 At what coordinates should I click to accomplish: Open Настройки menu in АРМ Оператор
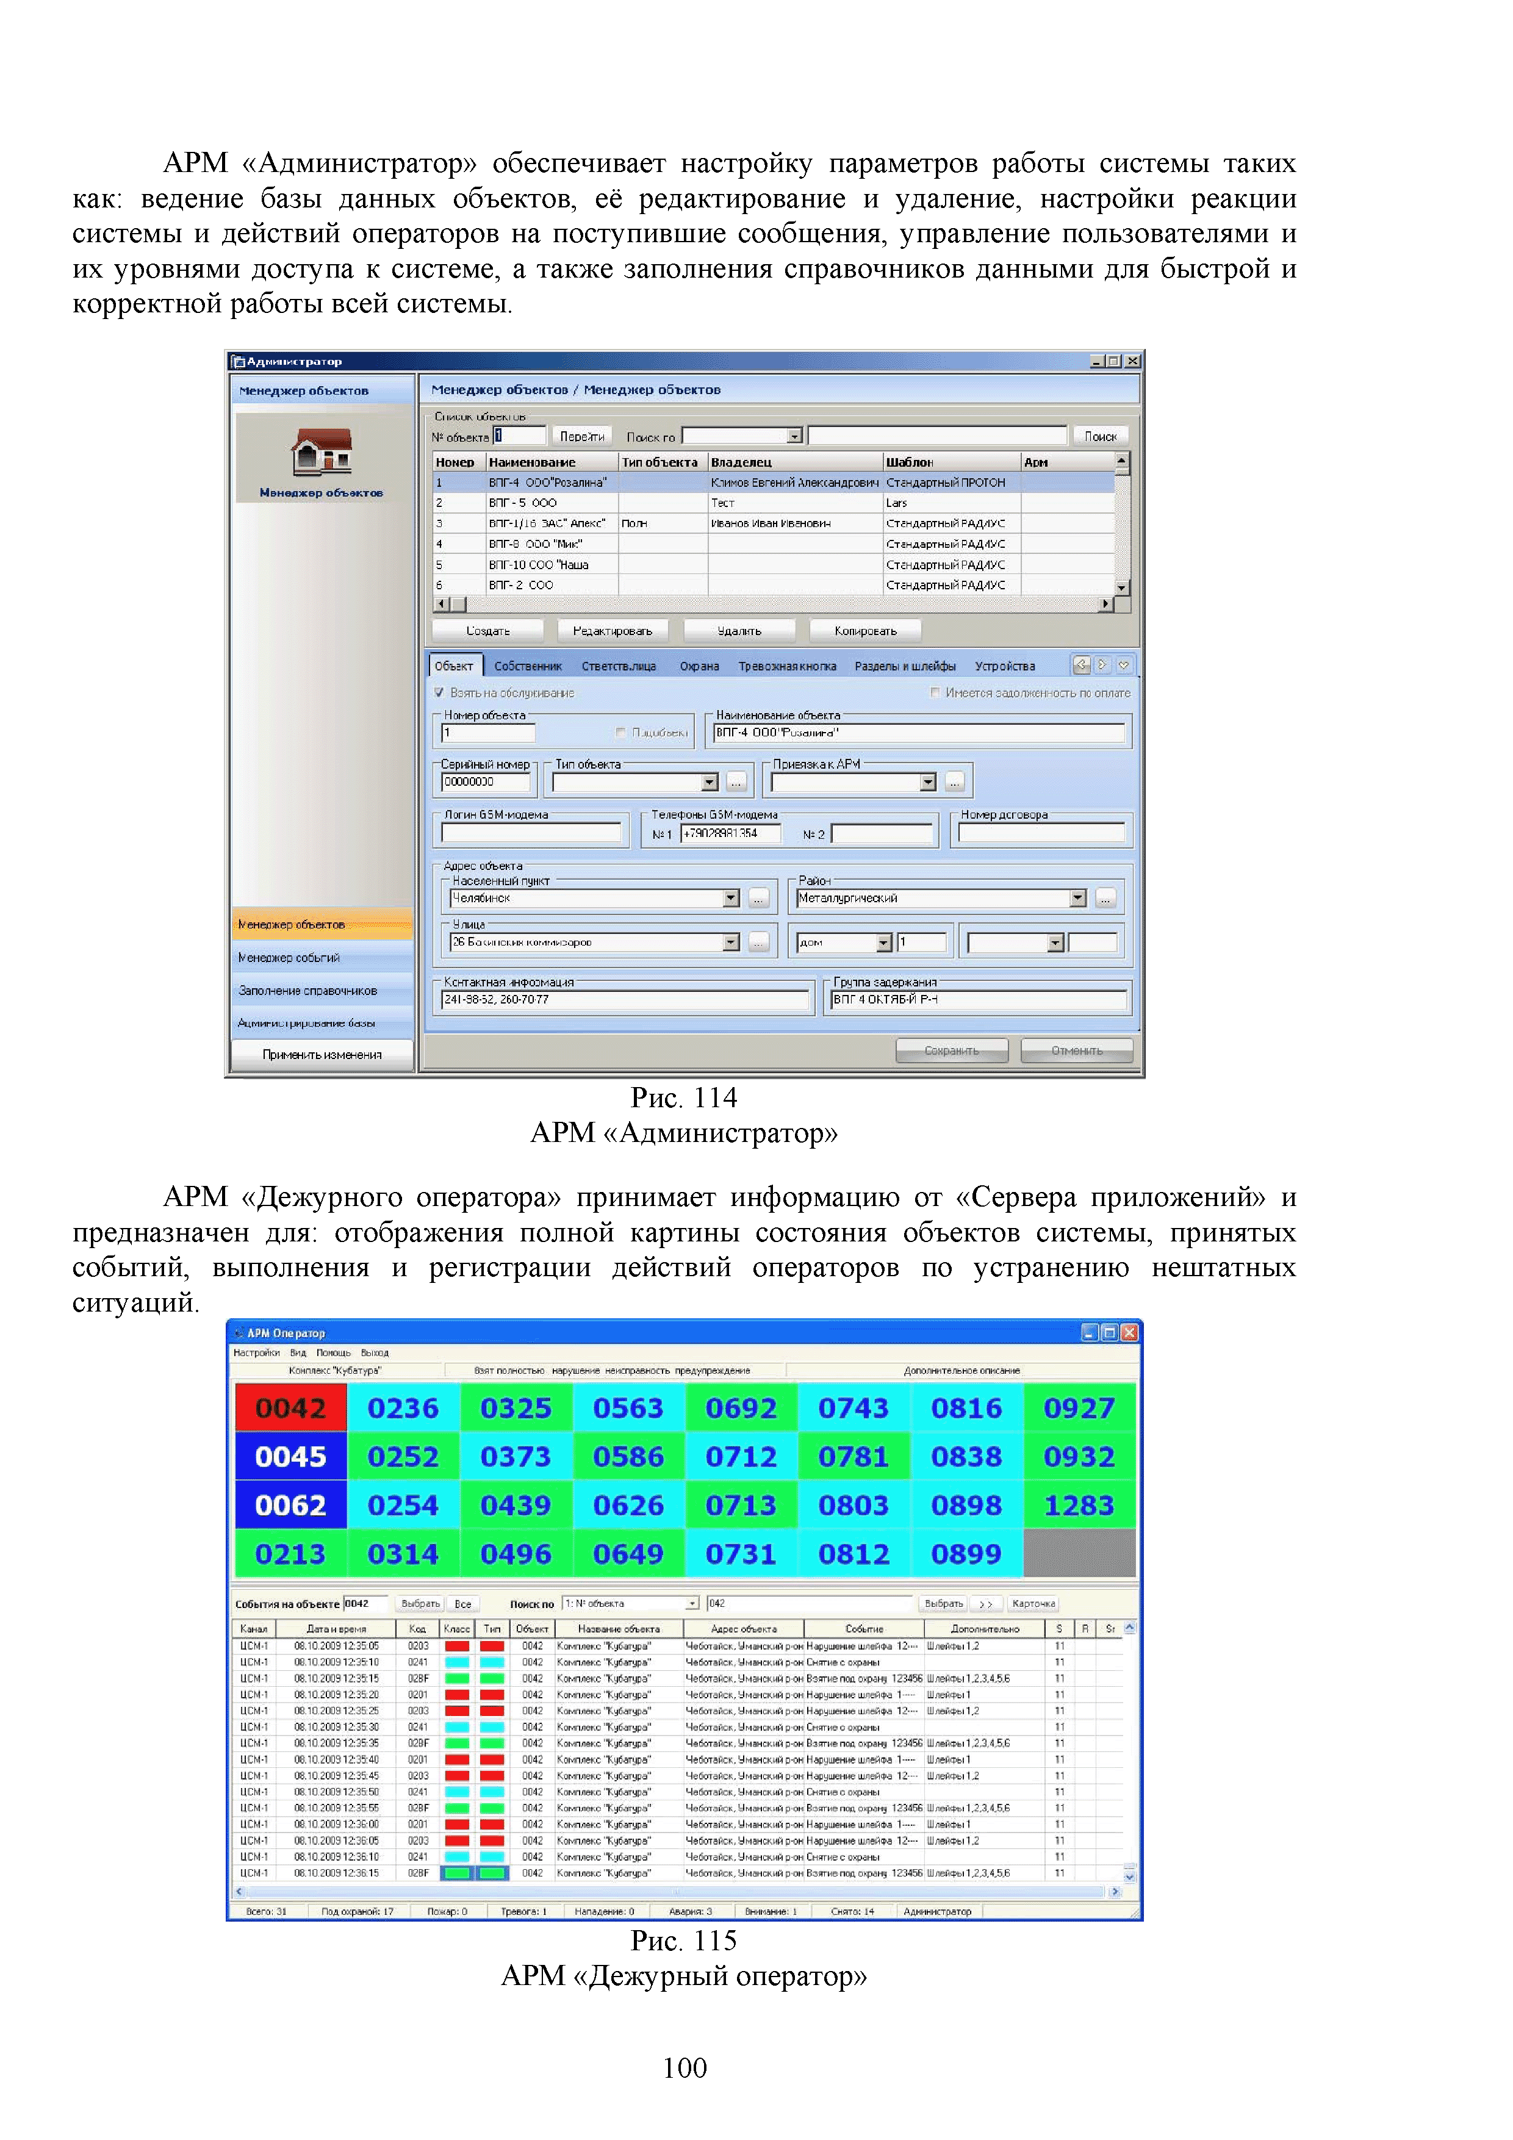click(x=256, y=1352)
